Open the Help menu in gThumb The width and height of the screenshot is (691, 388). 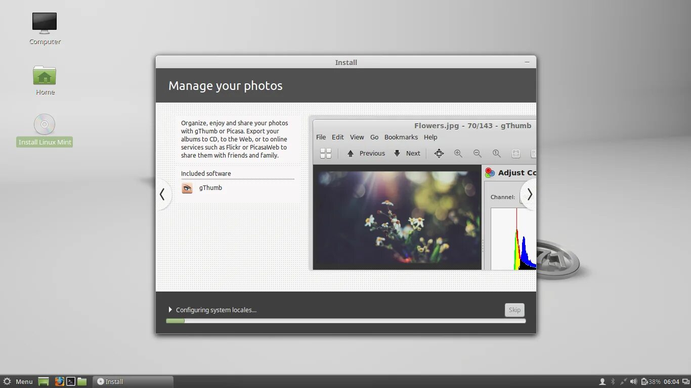pos(430,137)
